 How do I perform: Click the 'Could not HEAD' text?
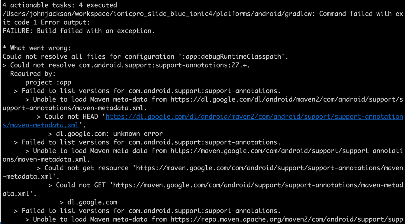click(71, 116)
